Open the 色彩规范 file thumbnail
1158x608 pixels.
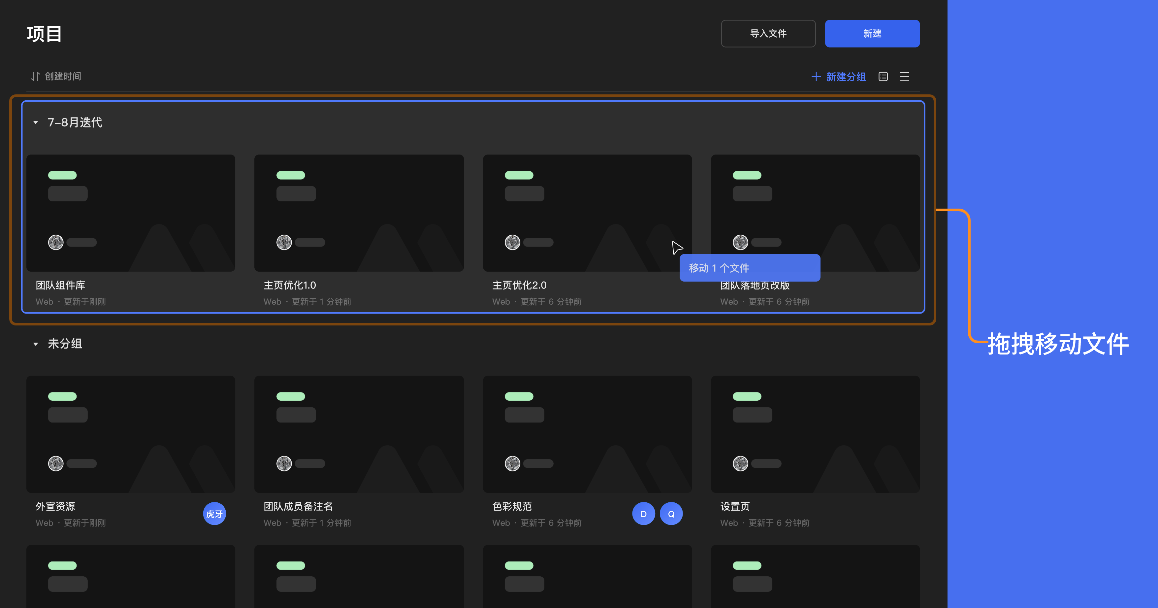587,434
